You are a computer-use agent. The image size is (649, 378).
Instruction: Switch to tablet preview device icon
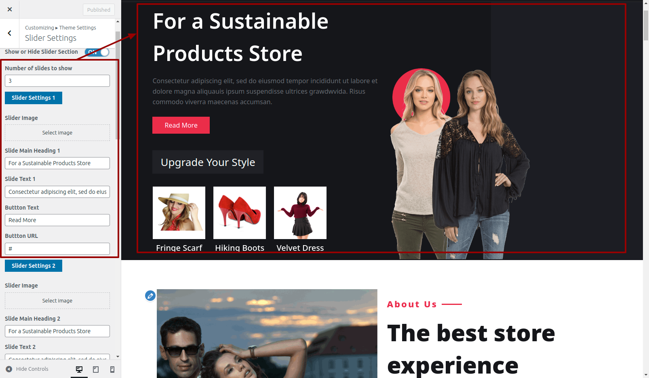(x=96, y=369)
